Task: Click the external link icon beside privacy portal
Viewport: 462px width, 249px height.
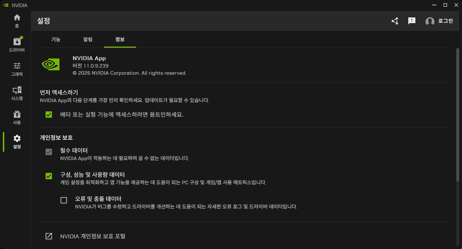Action: click(49, 236)
